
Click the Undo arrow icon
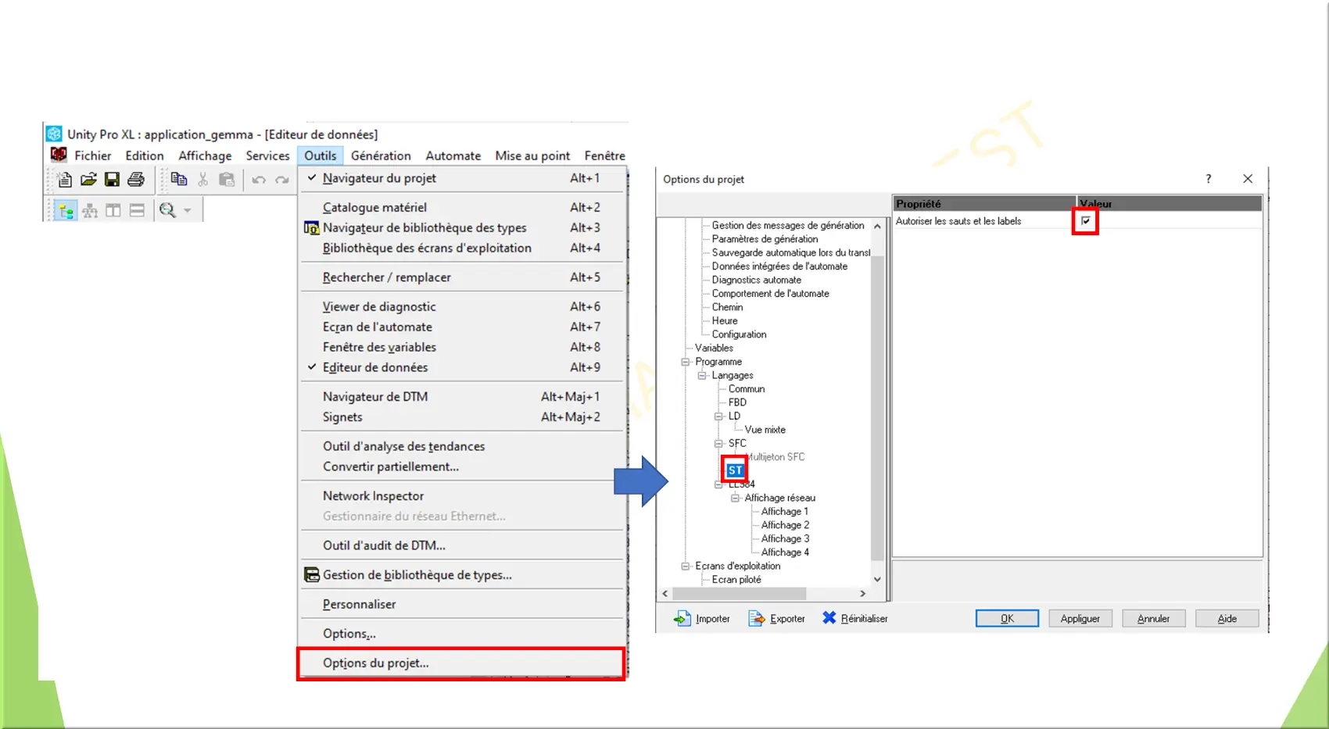(x=259, y=180)
